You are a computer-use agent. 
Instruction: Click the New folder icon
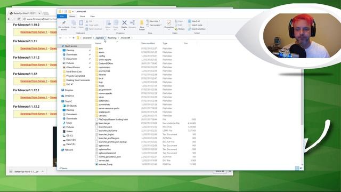click(x=142, y=23)
